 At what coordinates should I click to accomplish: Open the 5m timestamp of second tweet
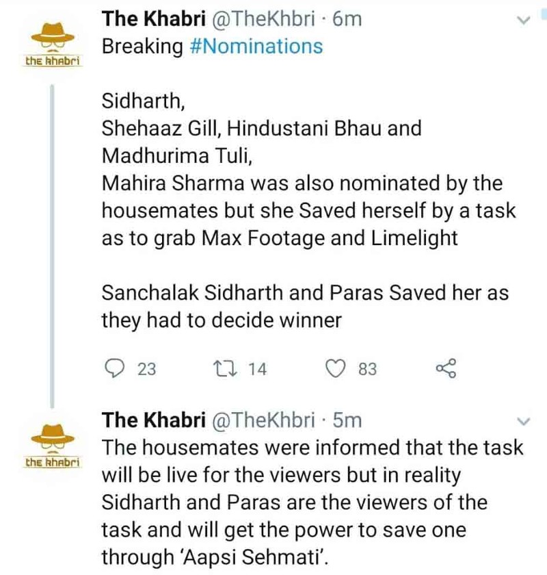(x=347, y=420)
